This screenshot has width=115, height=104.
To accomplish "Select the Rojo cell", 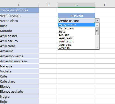I will click(19, 101).
